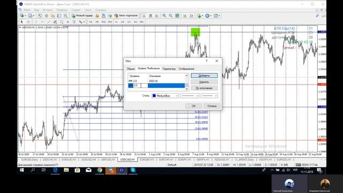This screenshot has height=193, width=343.
Task: Select the Fibonacci Retracement tool
Action: click(x=62, y=22)
